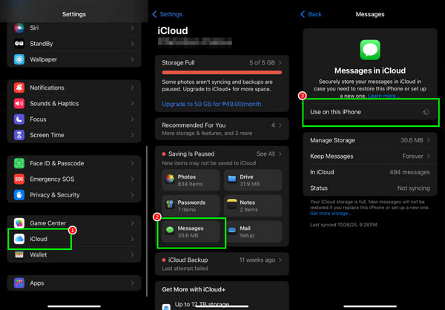Select the Privacy & Security row
This screenshot has height=310, width=445.
[x=74, y=195]
